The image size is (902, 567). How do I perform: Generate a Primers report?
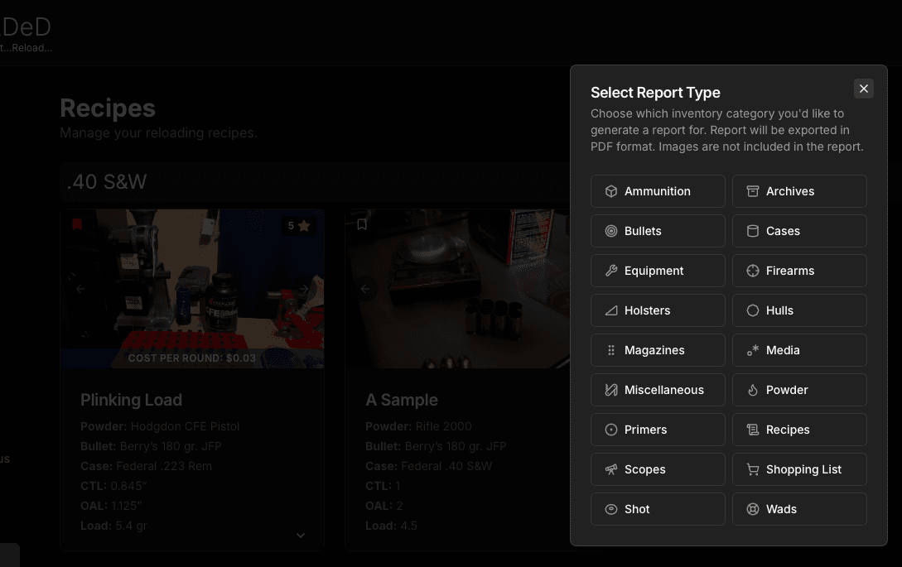coord(658,430)
